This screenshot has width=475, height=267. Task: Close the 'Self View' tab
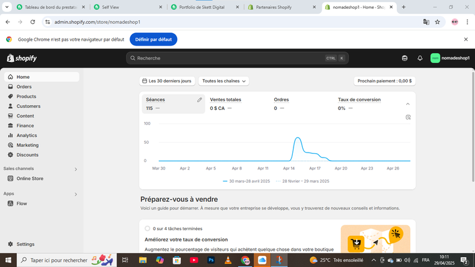161,7
